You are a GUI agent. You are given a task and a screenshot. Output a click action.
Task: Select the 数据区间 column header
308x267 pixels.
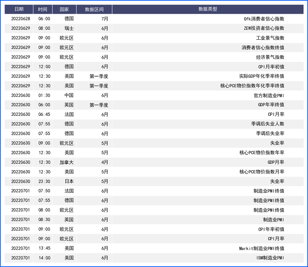point(94,9)
